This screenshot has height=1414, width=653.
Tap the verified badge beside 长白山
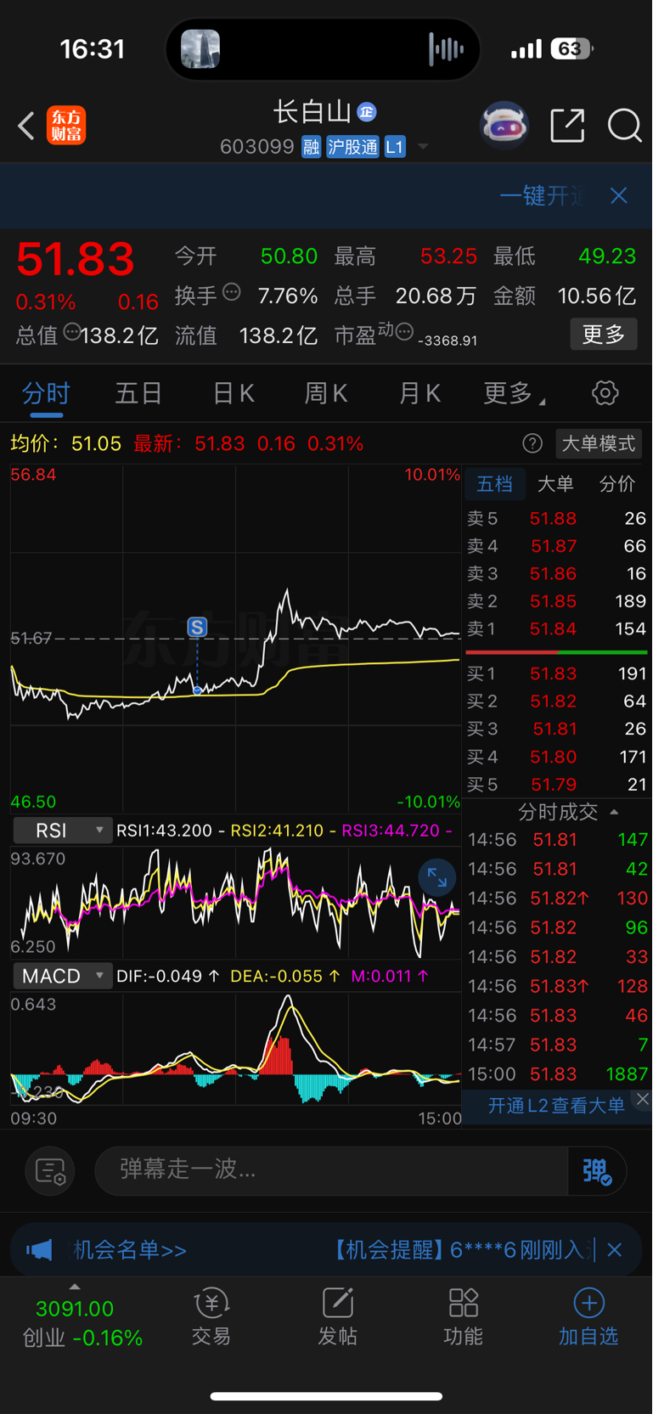367,112
